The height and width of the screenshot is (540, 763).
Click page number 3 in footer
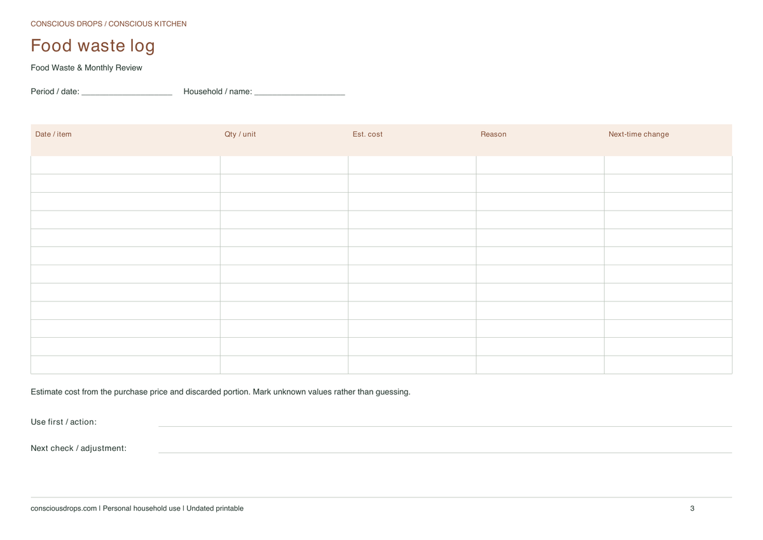pyautogui.click(x=692, y=509)
